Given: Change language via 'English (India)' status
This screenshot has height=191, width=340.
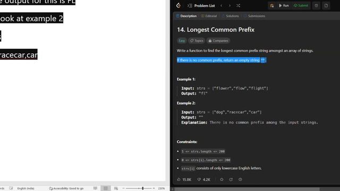Looking at the screenshot, I should click(x=26, y=188).
